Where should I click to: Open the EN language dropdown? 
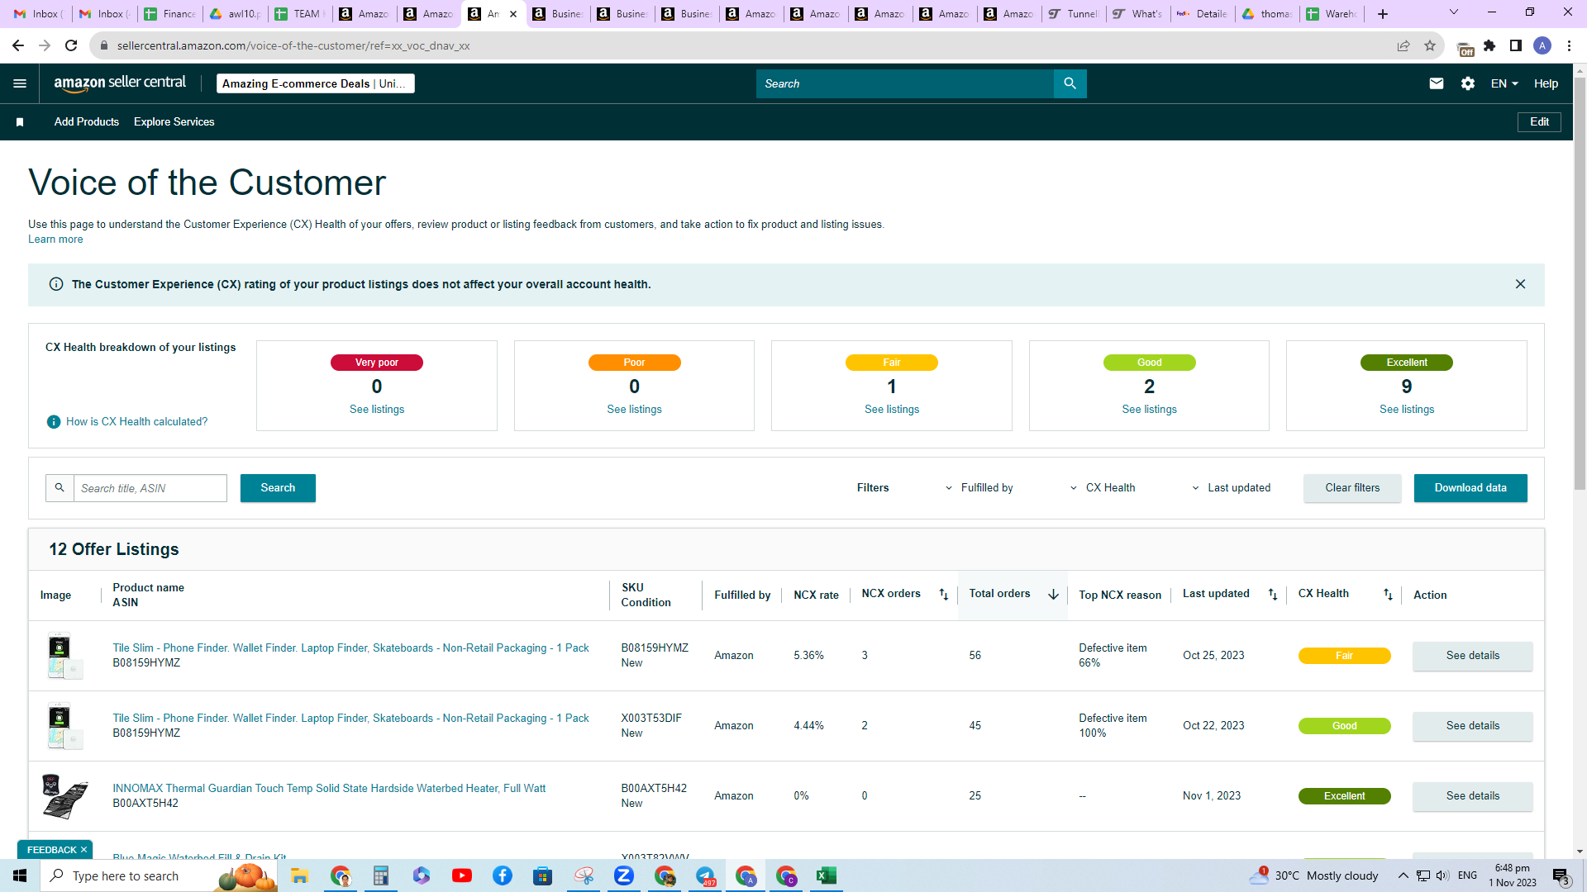1504,83
